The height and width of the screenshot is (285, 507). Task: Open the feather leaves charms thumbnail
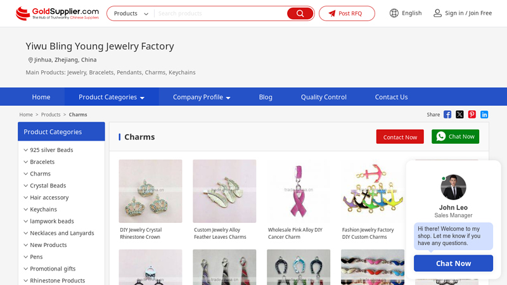point(224,191)
